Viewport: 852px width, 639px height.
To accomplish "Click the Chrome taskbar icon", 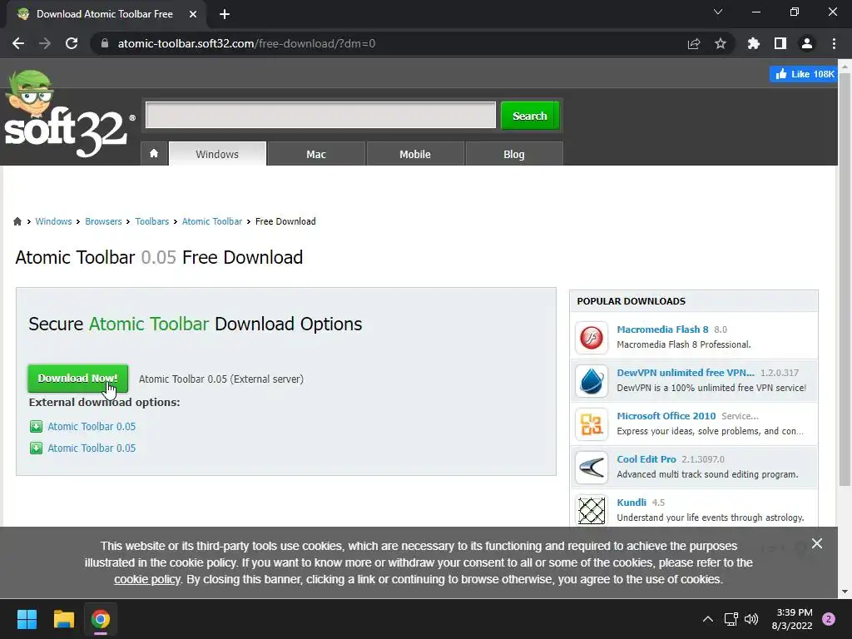I will coord(100,619).
